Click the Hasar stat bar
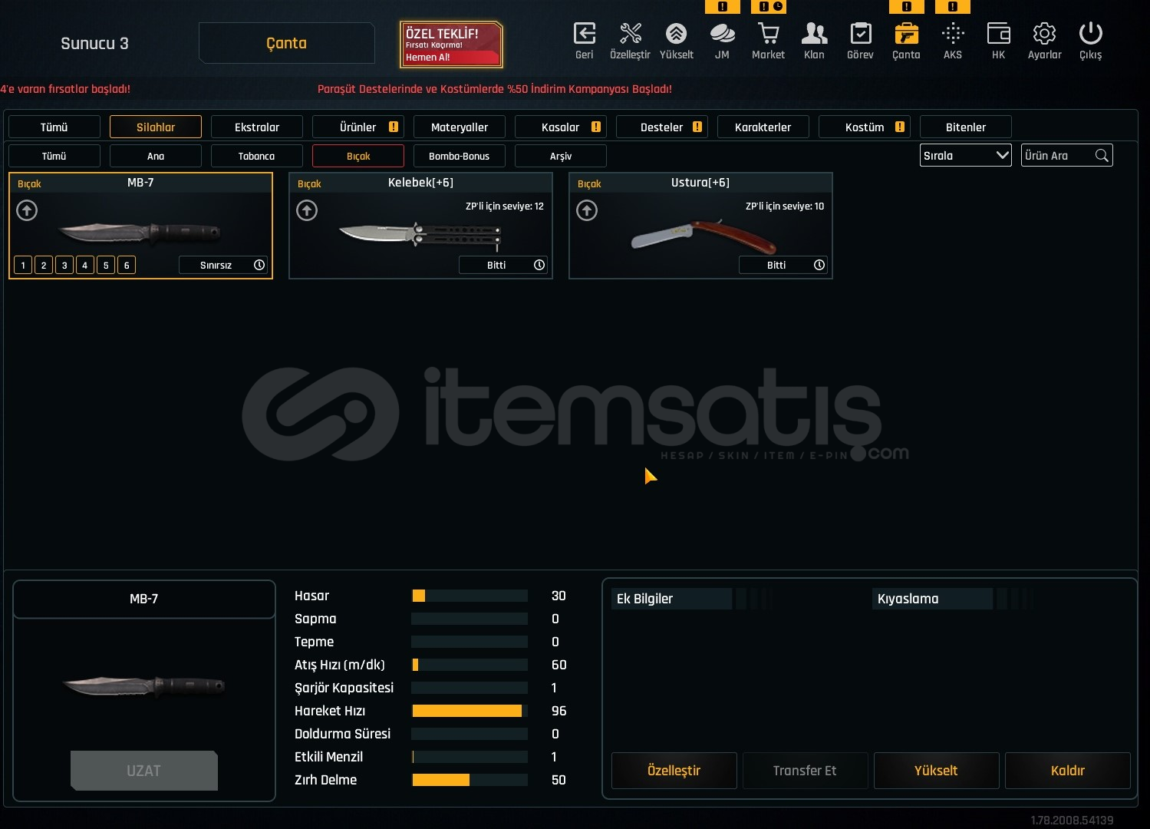 (470, 596)
